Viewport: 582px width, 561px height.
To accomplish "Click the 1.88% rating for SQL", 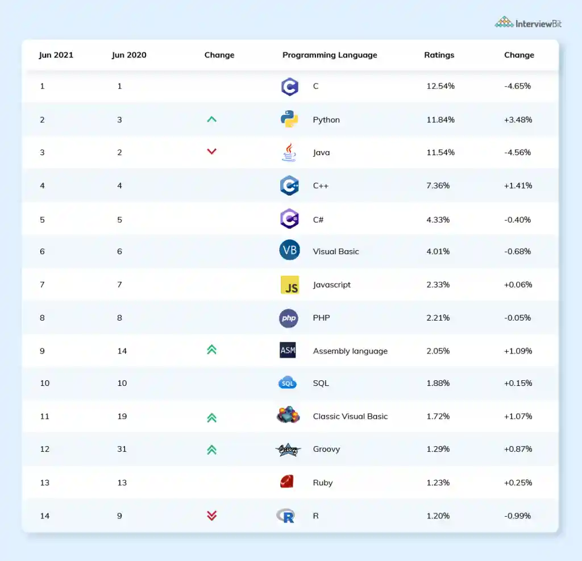I will pos(438,383).
